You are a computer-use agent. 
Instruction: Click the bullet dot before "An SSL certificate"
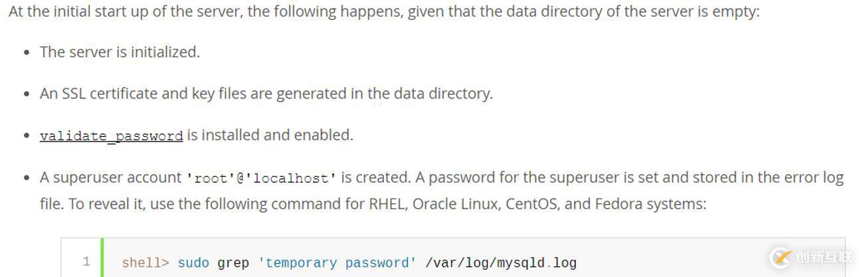point(26,94)
